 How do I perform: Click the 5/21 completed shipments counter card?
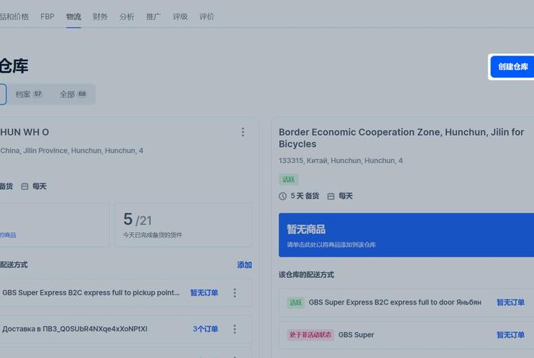tap(183, 225)
